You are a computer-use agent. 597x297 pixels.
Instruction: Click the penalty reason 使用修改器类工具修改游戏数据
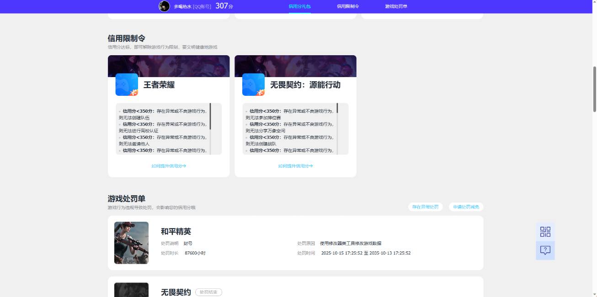[351, 243]
